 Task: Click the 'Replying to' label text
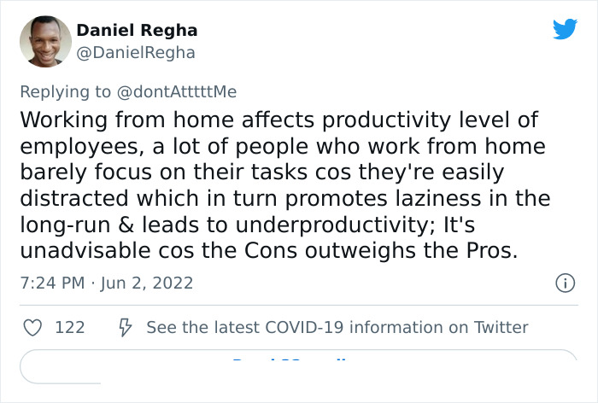65,91
